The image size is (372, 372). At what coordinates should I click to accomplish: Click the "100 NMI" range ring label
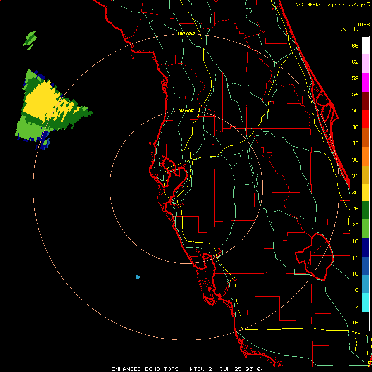click(x=186, y=33)
